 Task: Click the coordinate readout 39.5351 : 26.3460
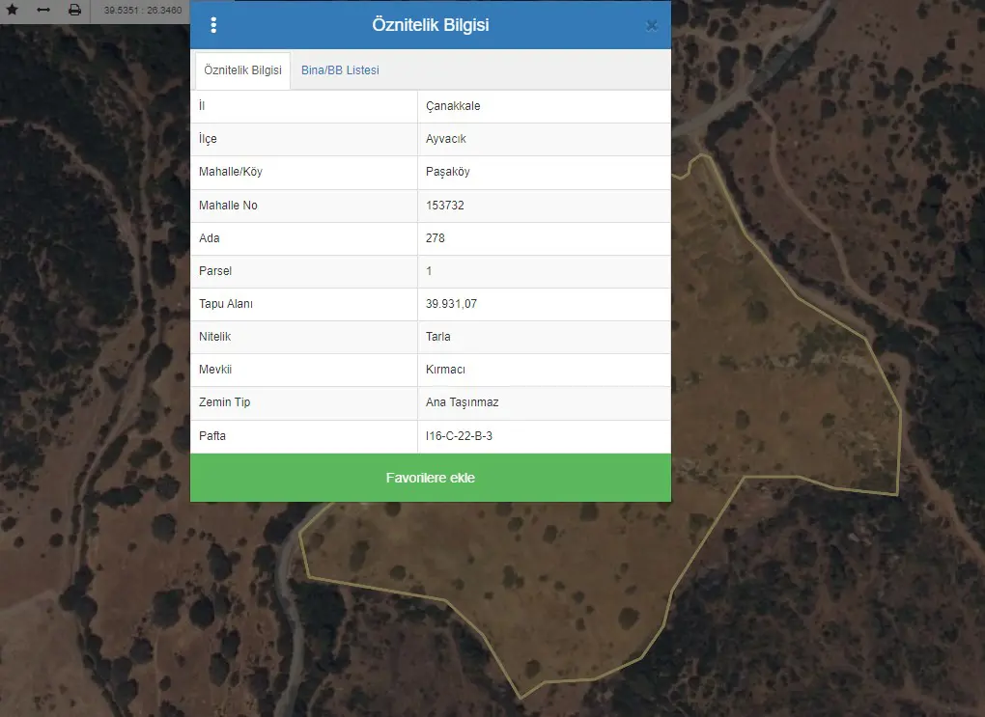(143, 10)
